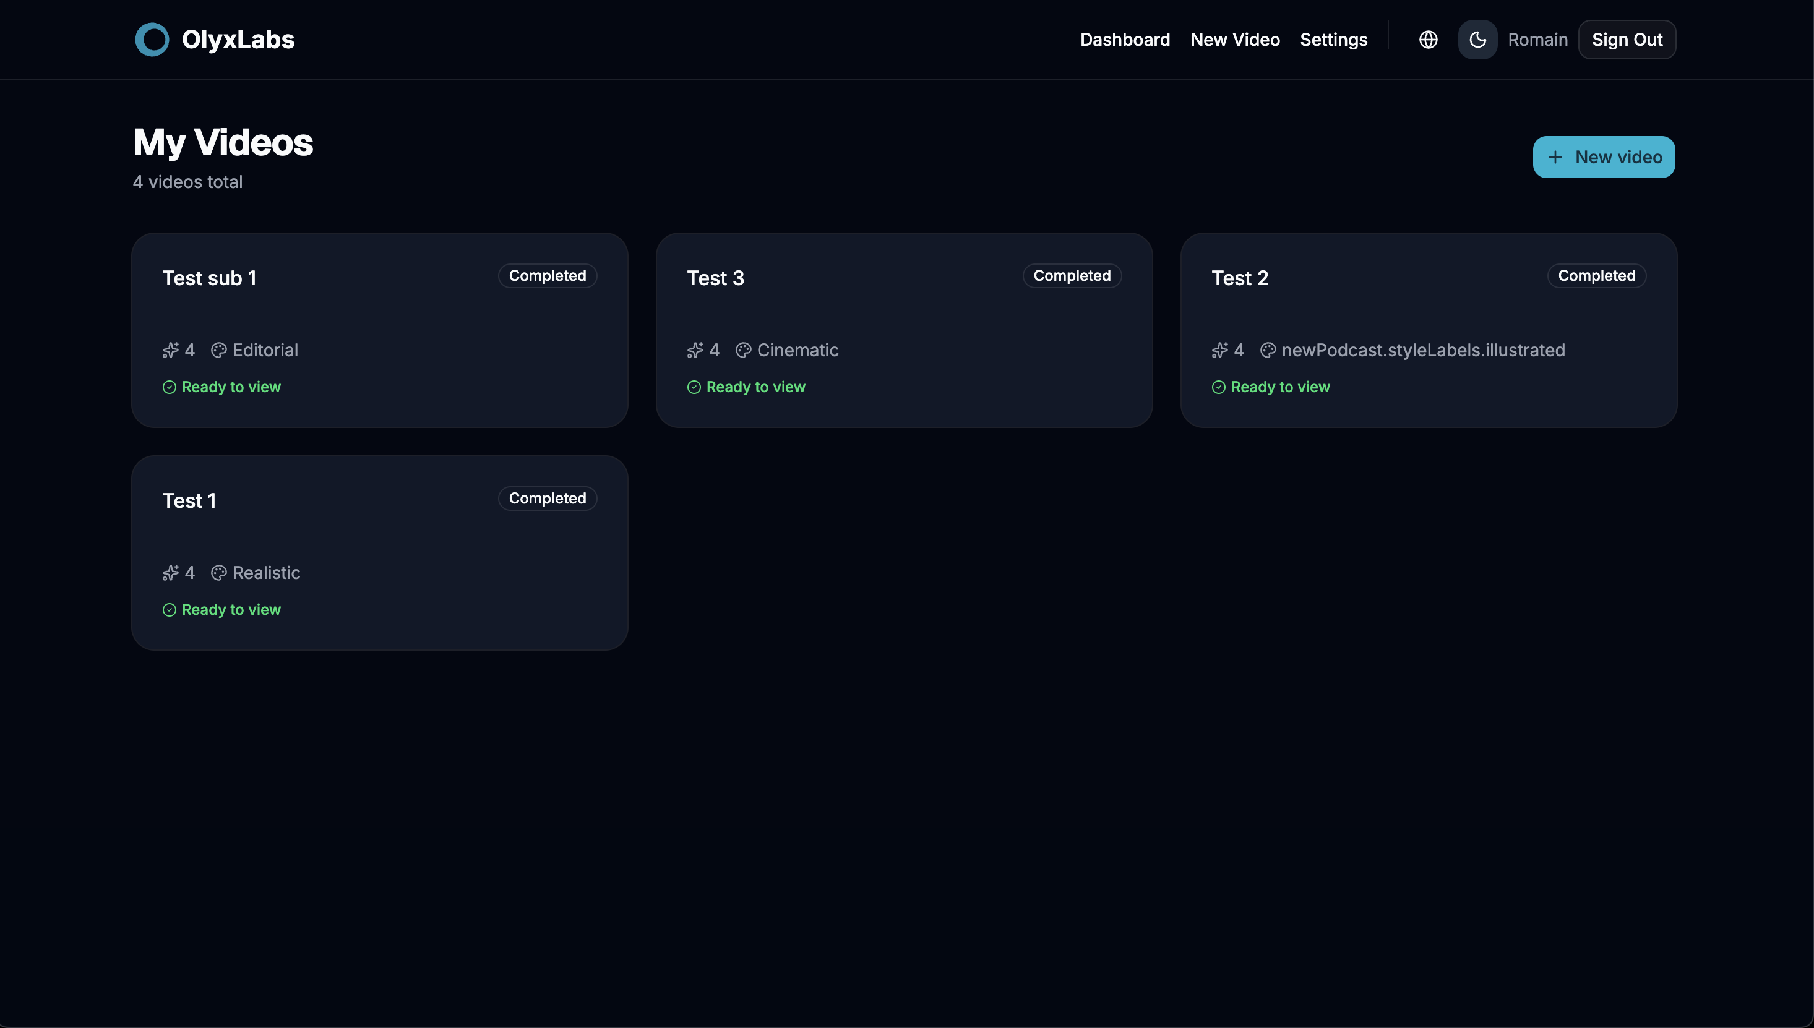Image resolution: width=1814 pixels, height=1028 pixels.
Task: Click the scenes count icon on Test sub 1
Action: [170, 349]
